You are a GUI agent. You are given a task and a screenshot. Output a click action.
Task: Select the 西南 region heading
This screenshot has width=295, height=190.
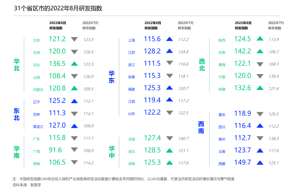coord(201,127)
